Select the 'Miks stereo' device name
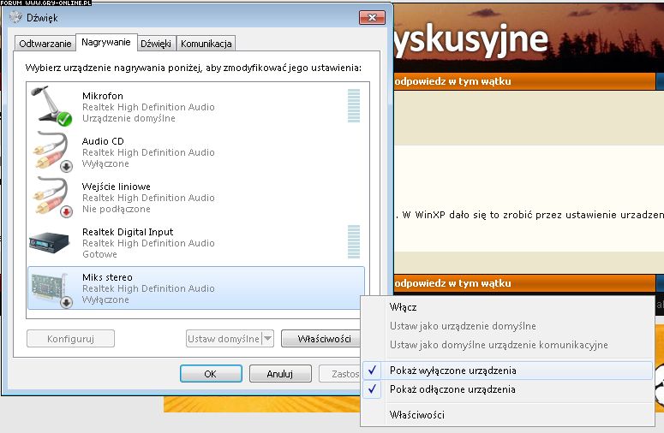664x433 pixels. [x=108, y=277]
